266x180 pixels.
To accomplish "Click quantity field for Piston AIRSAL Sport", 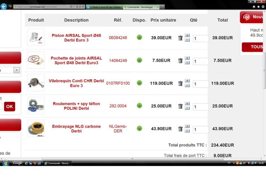I will tap(201, 39).
